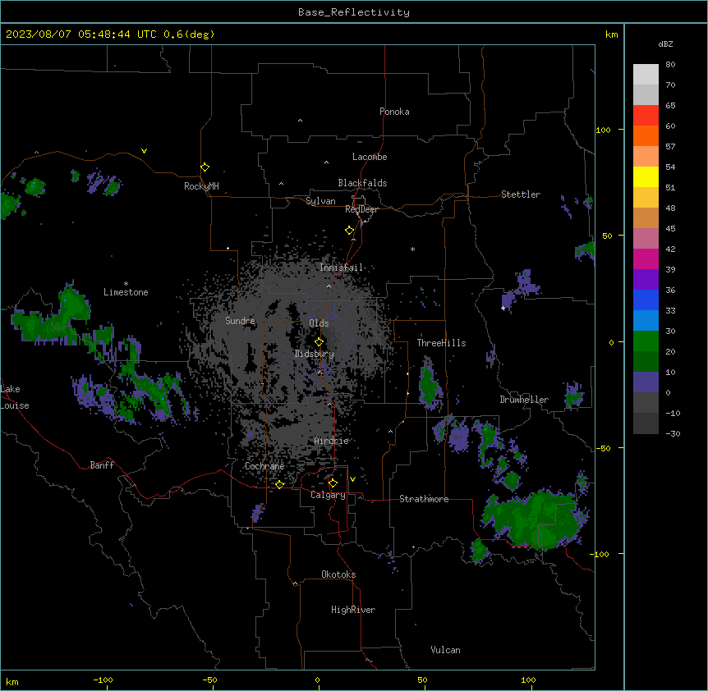
Task: Click the 65 value on the dBZ legend
Action: click(x=670, y=106)
